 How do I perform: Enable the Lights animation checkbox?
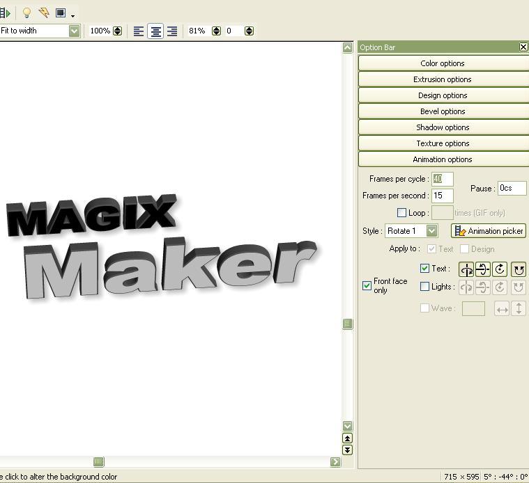[x=424, y=287]
